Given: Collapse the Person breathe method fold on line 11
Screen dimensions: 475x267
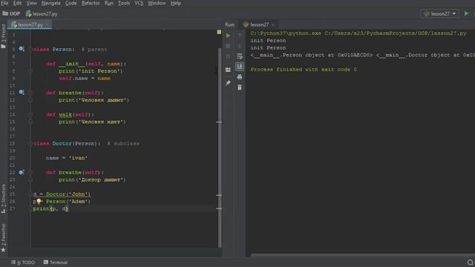Looking at the screenshot, I should pyautogui.click(x=30, y=93).
